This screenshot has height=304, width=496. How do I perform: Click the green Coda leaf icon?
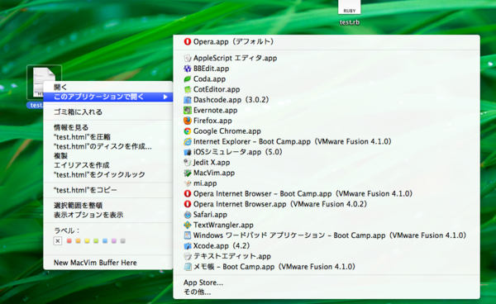(x=188, y=79)
